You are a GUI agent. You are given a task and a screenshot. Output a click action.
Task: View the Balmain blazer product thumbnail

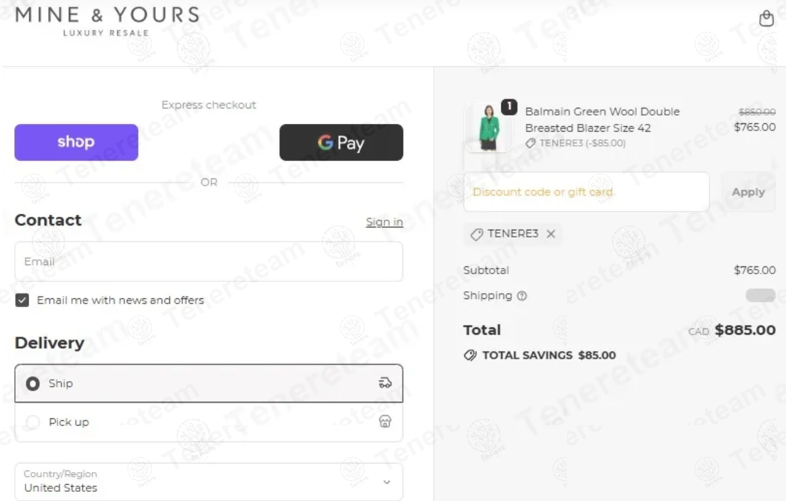488,128
